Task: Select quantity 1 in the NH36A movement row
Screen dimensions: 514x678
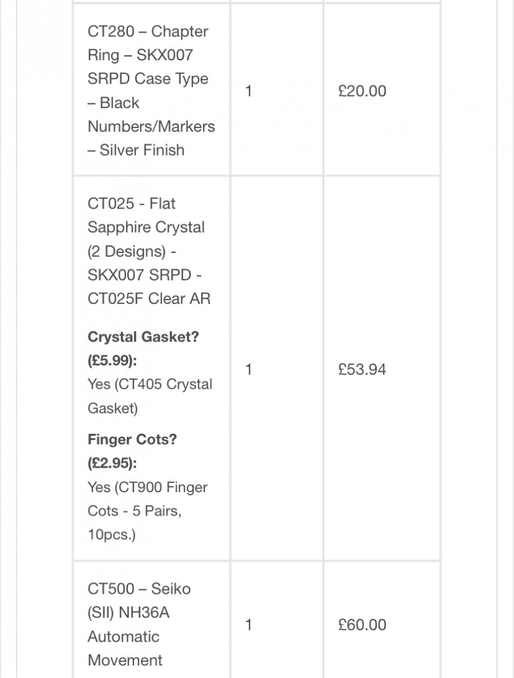Action: point(248,625)
